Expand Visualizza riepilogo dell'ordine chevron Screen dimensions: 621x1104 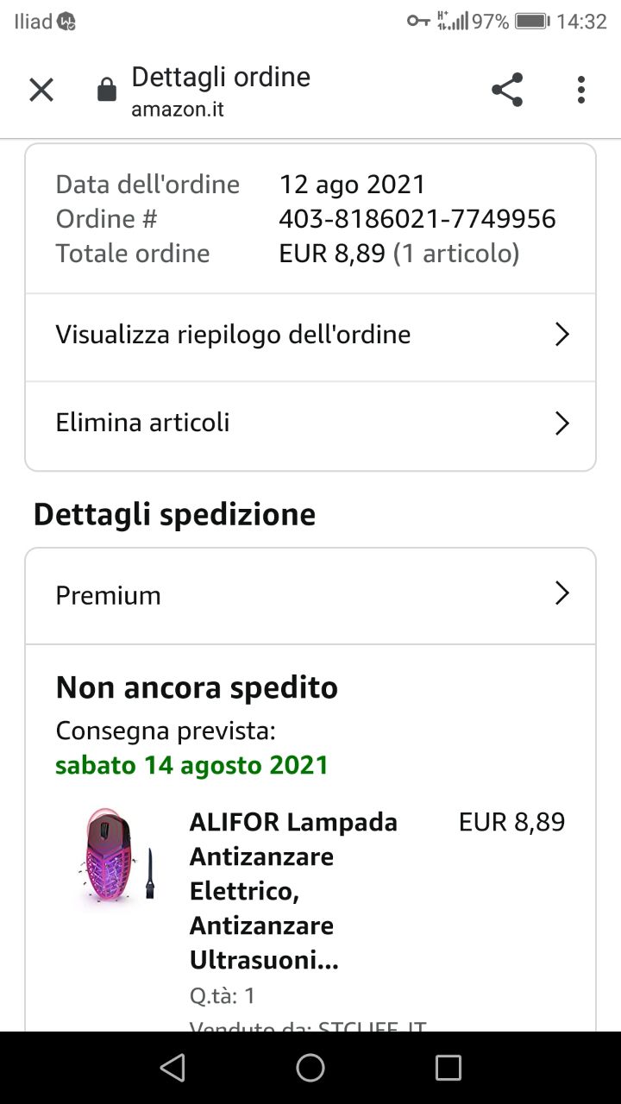click(x=561, y=335)
